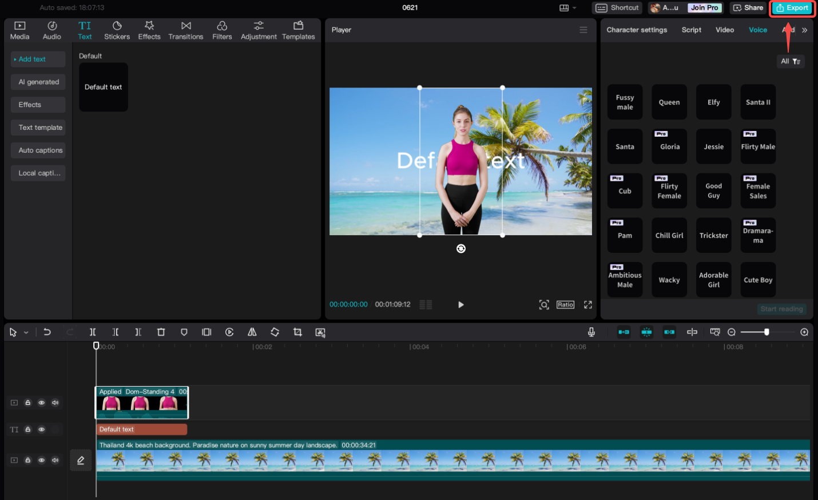Open the Crop tool
Image resolution: width=818 pixels, height=500 pixels.
[x=297, y=332]
